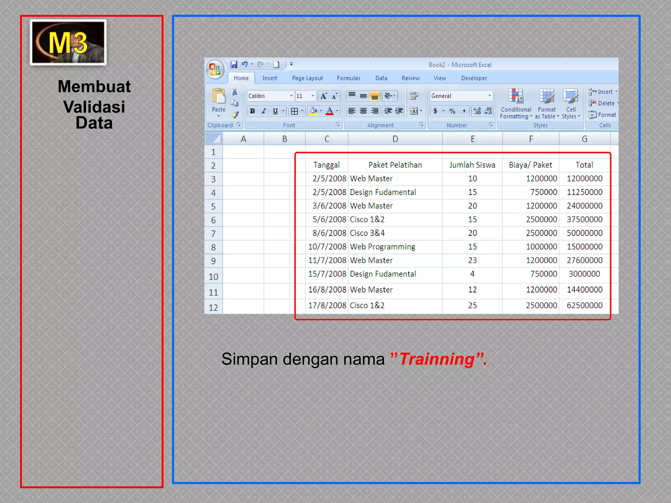Expand the General number format dropdown
671x503 pixels.
tap(489, 96)
